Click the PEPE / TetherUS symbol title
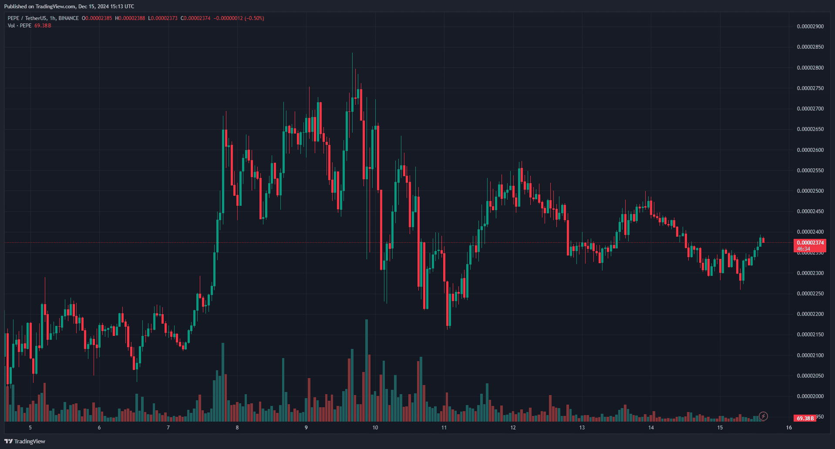This screenshot has height=449, width=835. coord(43,18)
